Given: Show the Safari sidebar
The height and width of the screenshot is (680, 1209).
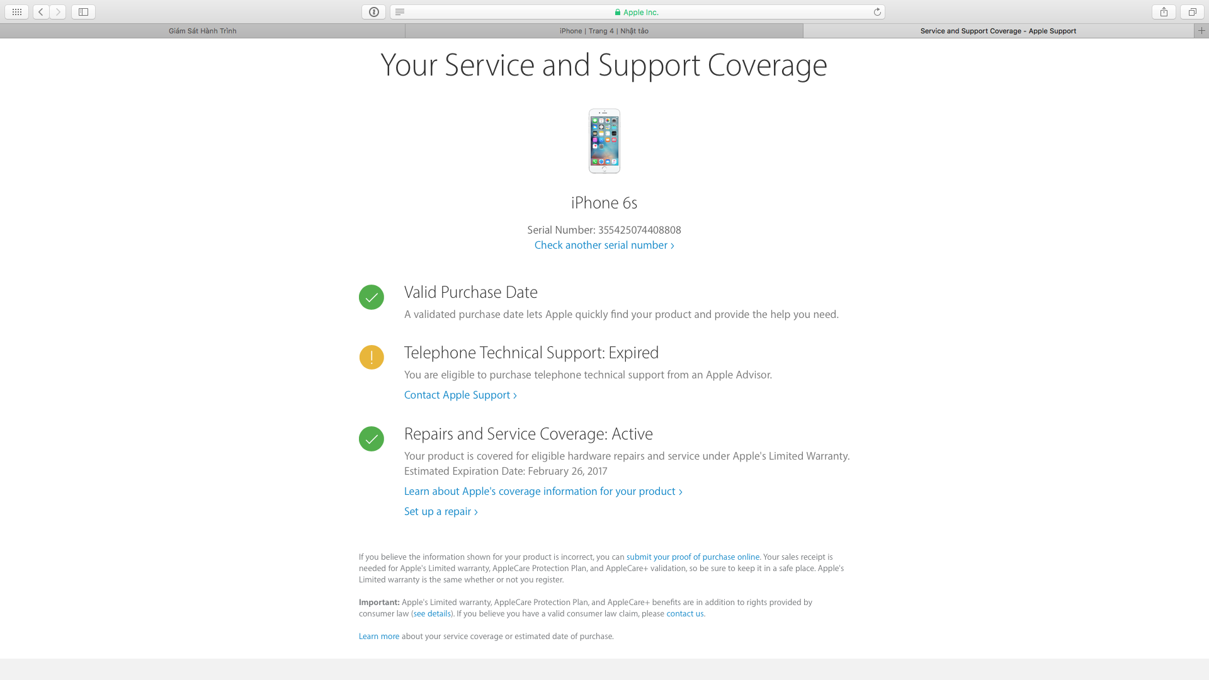Looking at the screenshot, I should (x=83, y=12).
